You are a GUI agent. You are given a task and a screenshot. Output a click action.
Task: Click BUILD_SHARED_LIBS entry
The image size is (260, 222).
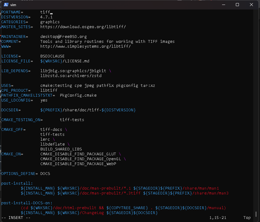click(61, 149)
